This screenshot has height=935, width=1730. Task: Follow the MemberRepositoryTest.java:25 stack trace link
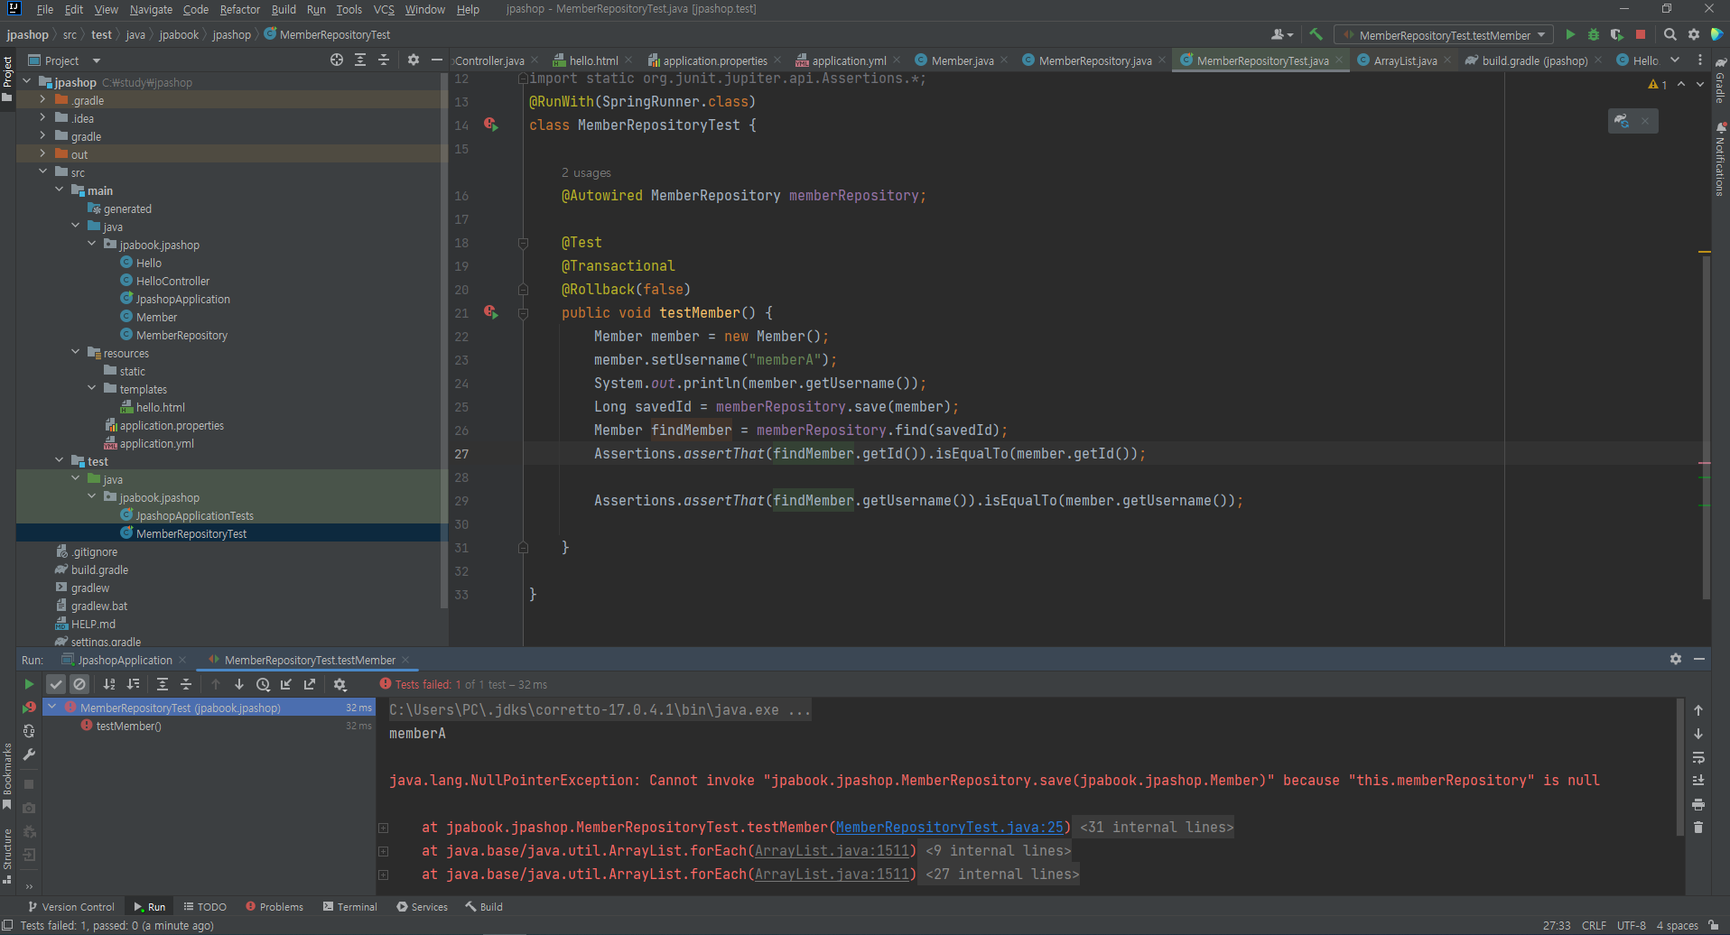[949, 828]
